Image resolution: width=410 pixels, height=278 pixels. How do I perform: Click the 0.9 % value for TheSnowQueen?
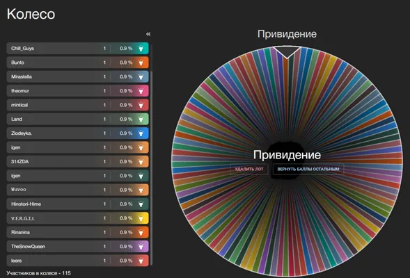click(126, 247)
